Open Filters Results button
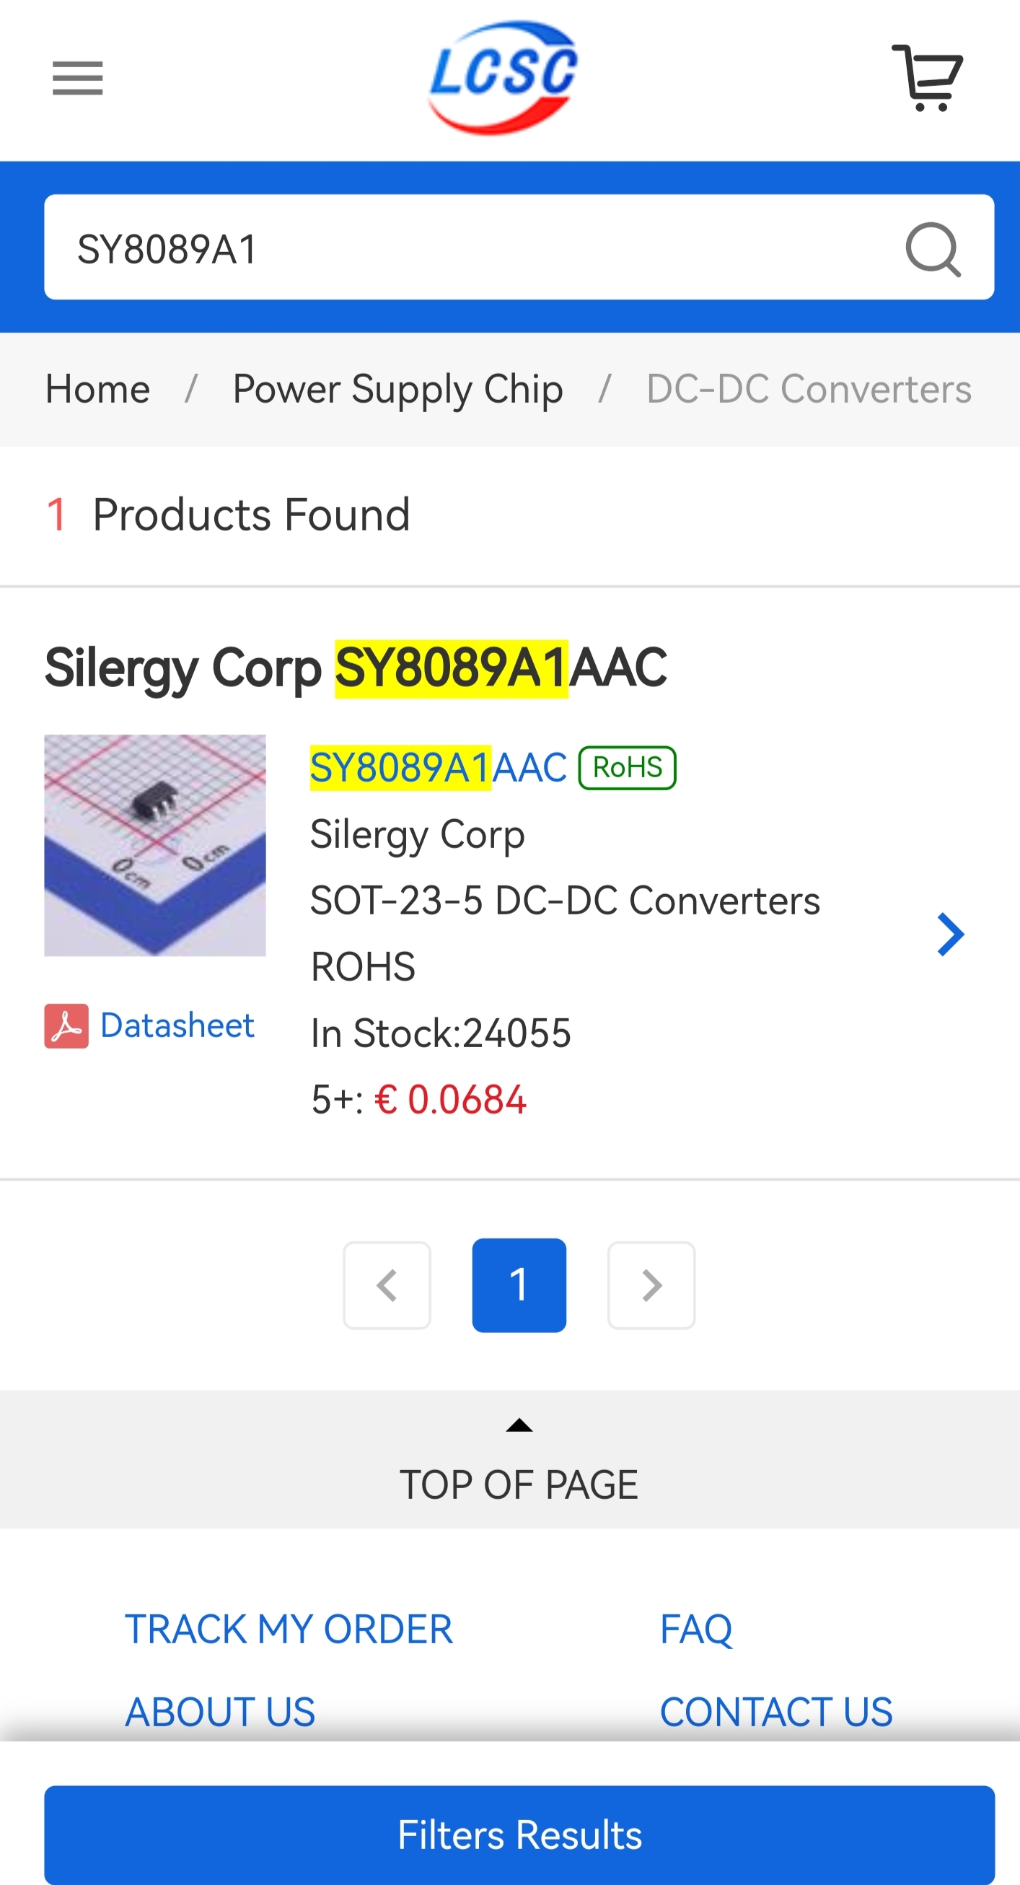This screenshot has height=1885, width=1020. click(519, 1834)
